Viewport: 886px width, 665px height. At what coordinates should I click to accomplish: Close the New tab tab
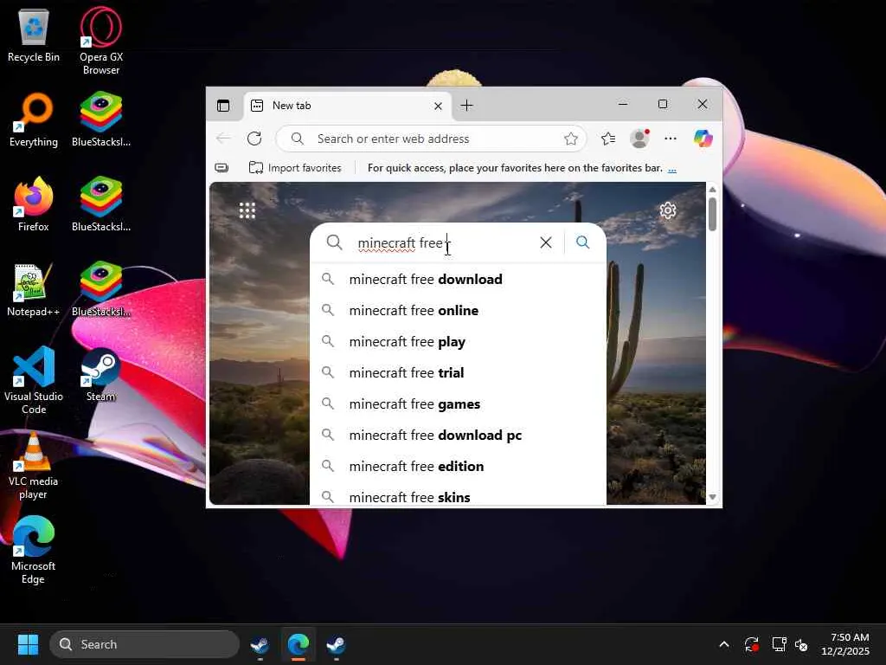point(438,106)
